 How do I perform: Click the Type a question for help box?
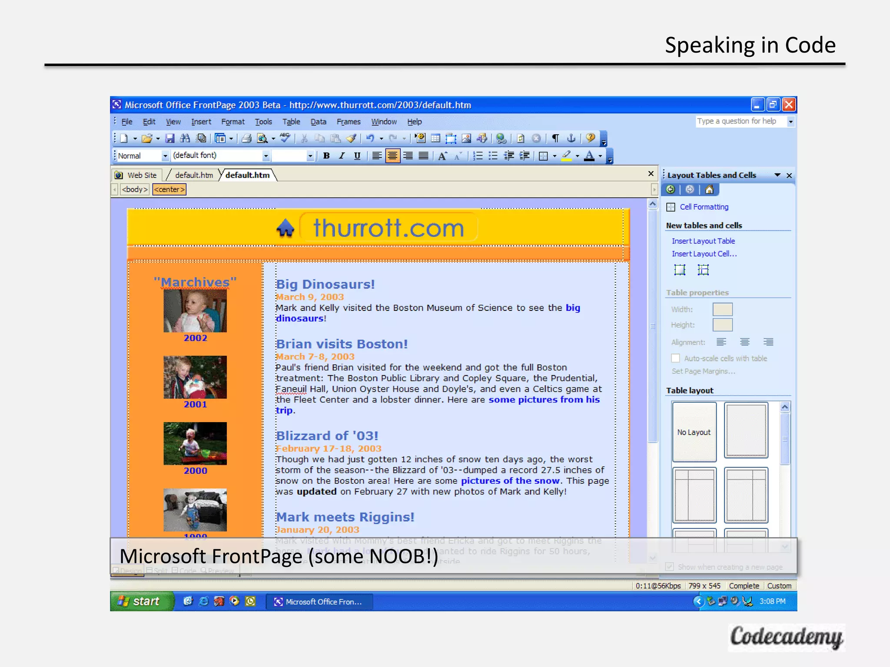[x=741, y=122]
